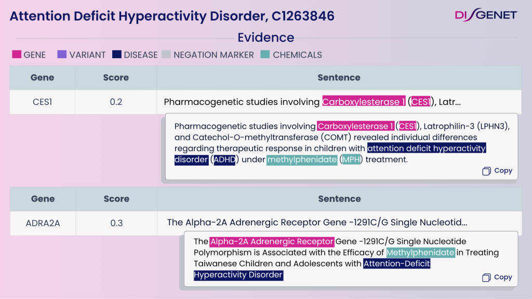
Task: Click the Copy button for CES1 evidence
Action: [497, 170]
